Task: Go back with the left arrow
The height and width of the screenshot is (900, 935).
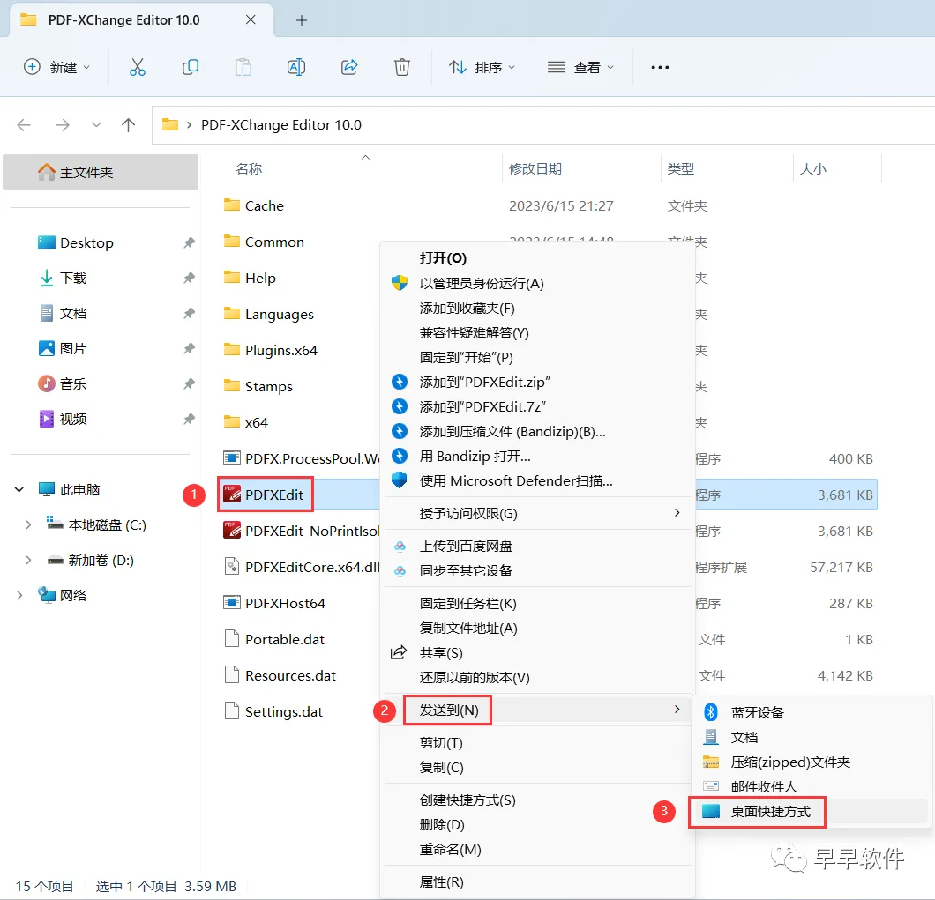Action: click(24, 125)
